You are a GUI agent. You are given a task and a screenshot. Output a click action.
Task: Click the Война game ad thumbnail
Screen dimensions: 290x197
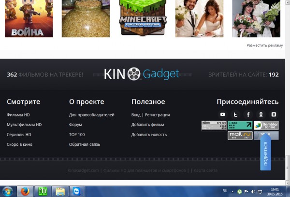tap(29, 18)
